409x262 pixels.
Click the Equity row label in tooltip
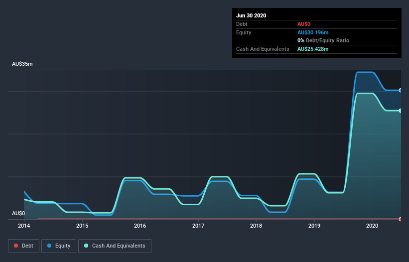tap(244, 32)
